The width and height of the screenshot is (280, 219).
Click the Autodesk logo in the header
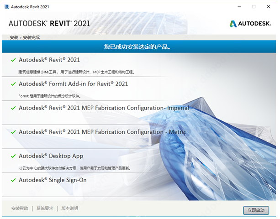coord(251,23)
